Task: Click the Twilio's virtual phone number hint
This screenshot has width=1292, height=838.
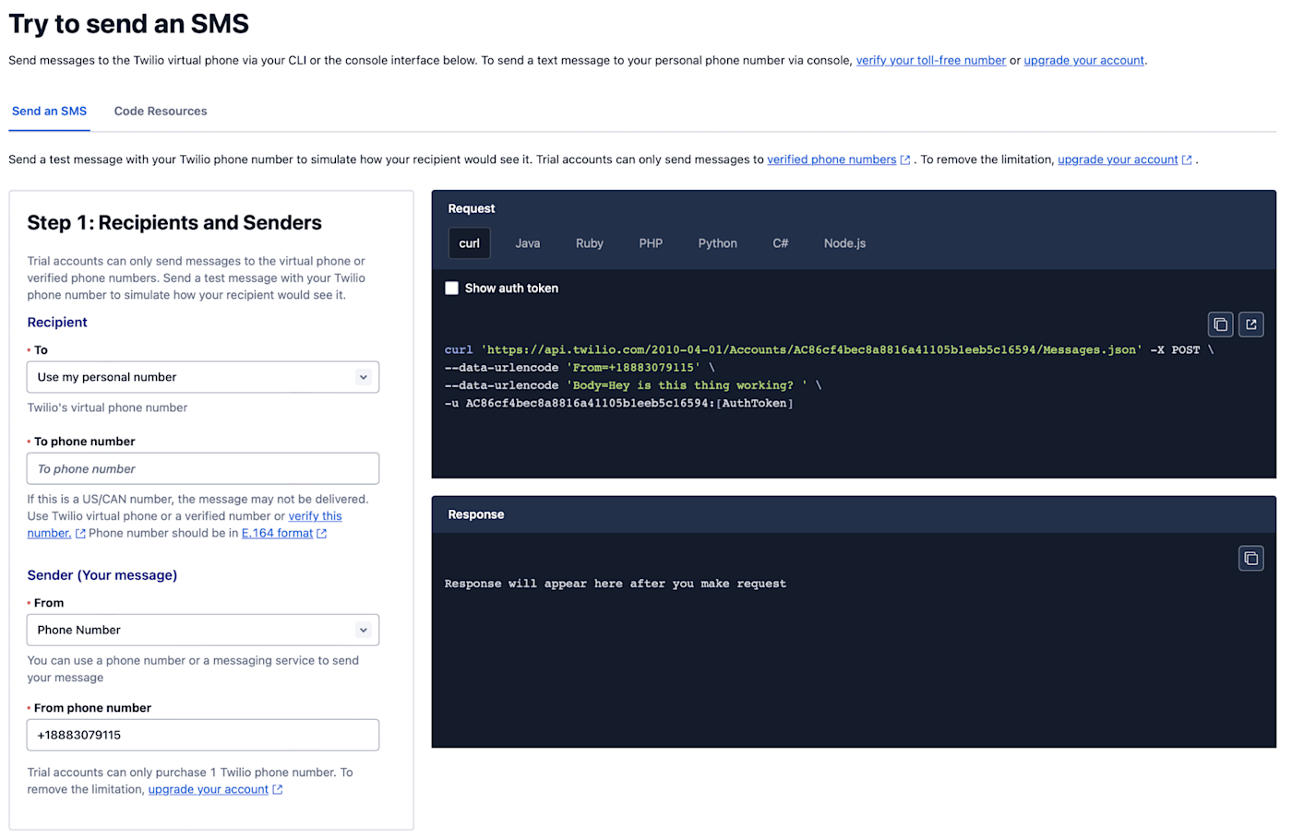Action: [107, 408]
